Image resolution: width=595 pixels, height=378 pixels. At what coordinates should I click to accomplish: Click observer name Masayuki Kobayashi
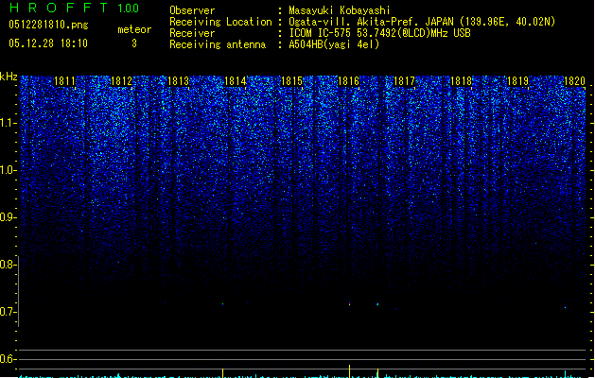(340, 10)
